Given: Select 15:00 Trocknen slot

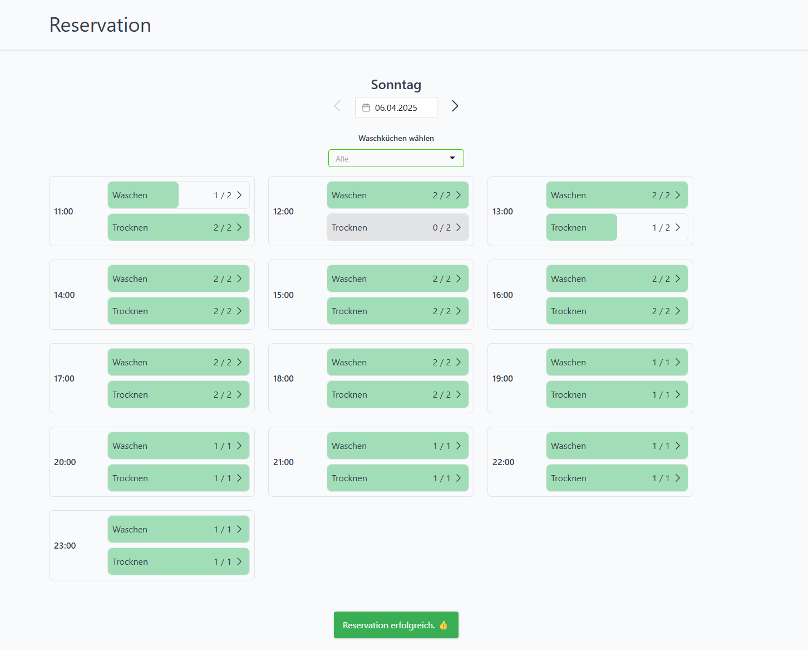Looking at the screenshot, I should coord(397,311).
